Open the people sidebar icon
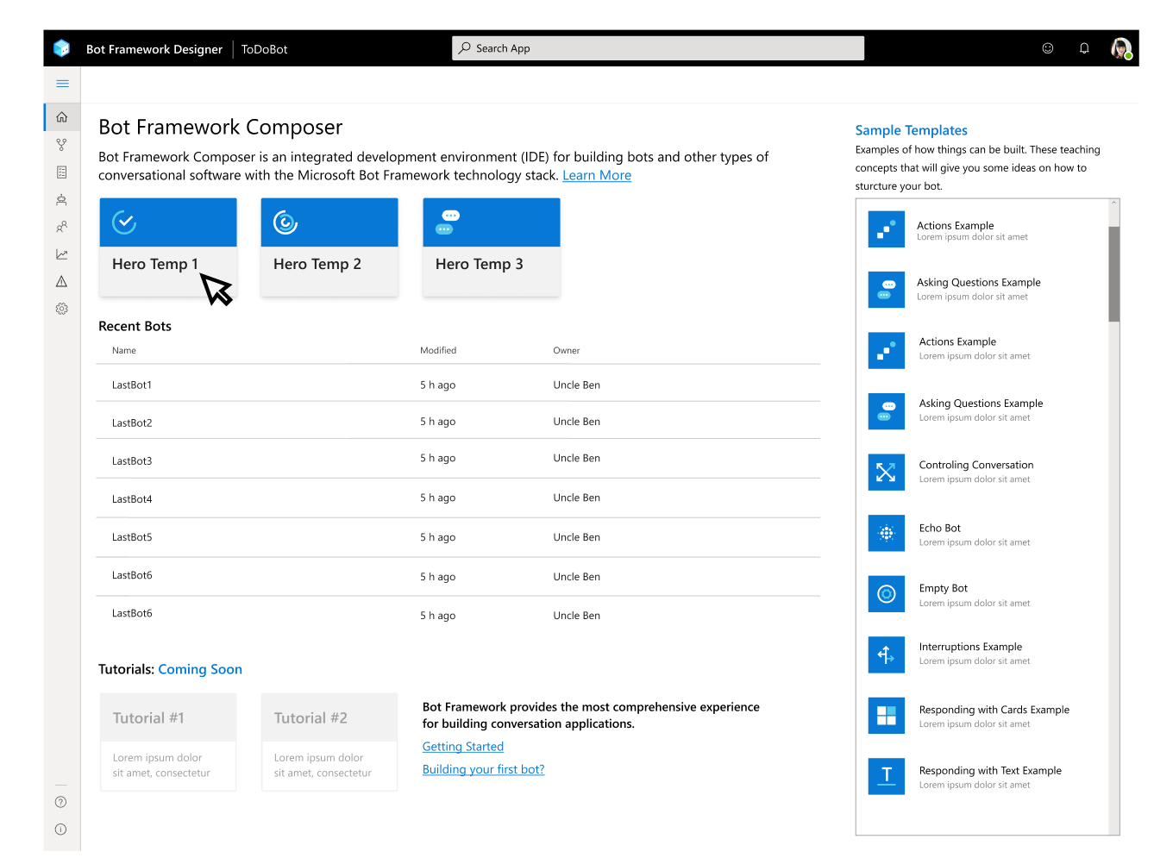 click(62, 227)
